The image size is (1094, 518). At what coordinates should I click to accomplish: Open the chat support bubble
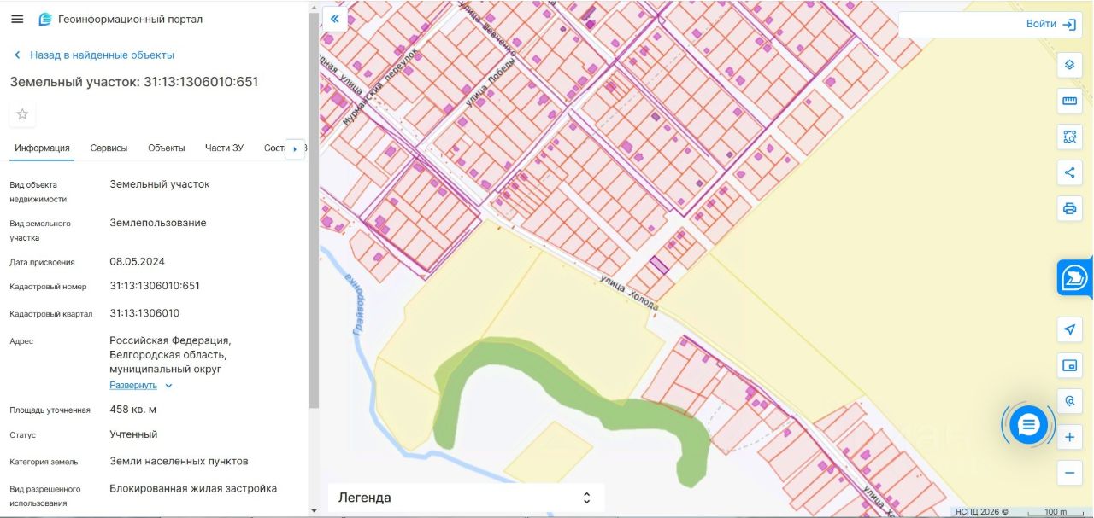point(1028,424)
